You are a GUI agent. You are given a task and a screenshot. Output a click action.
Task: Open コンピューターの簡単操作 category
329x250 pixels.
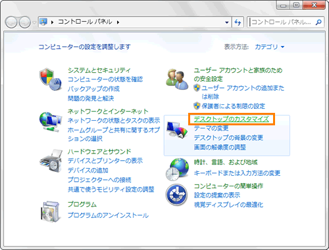coord(228,186)
